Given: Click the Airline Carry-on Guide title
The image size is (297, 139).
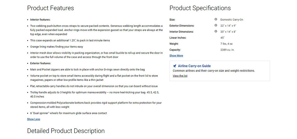Looking at the screenshot, I should tap(194, 66).
